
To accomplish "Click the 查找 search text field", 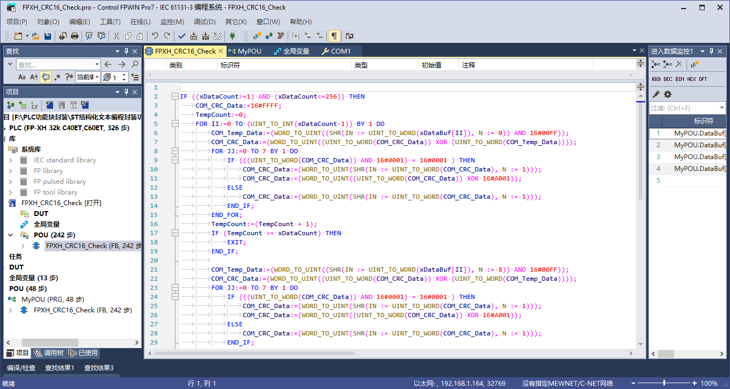I will [54, 64].
